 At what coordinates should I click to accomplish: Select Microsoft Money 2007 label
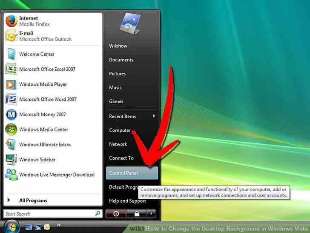point(43,114)
